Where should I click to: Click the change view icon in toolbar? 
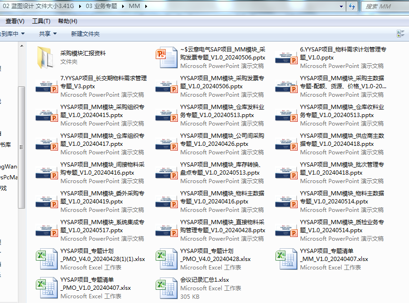coord(401,34)
